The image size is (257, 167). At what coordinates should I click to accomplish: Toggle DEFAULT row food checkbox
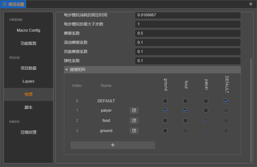(x=186, y=101)
